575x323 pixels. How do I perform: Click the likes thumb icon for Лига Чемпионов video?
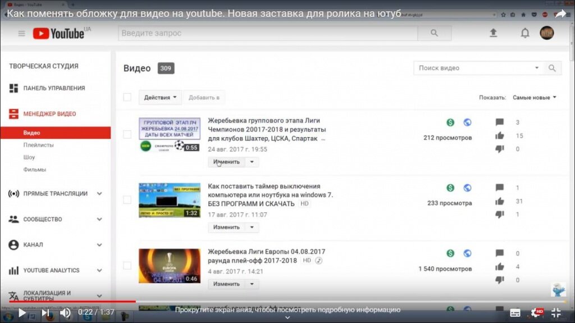coord(499,136)
